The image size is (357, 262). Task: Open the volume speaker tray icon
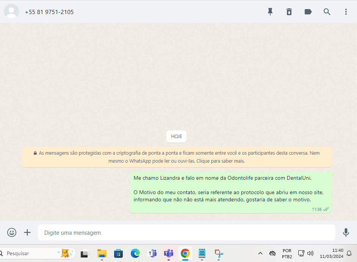(310, 253)
